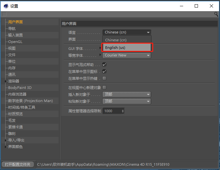Click the 打开配置文件夹 button

pyautogui.click(x=18, y=164)
